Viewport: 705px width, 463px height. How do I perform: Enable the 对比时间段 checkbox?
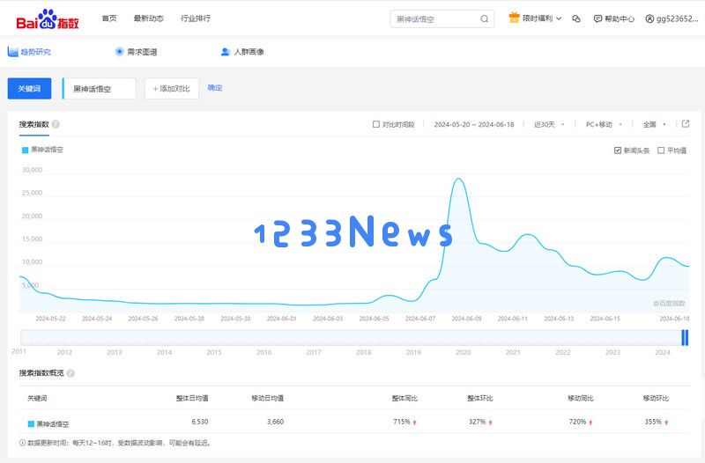pyautogui.click(x=376, y=124)
